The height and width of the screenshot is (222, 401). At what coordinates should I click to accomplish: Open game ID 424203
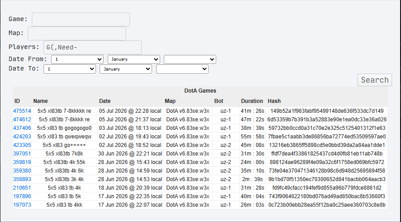point(22,137)
